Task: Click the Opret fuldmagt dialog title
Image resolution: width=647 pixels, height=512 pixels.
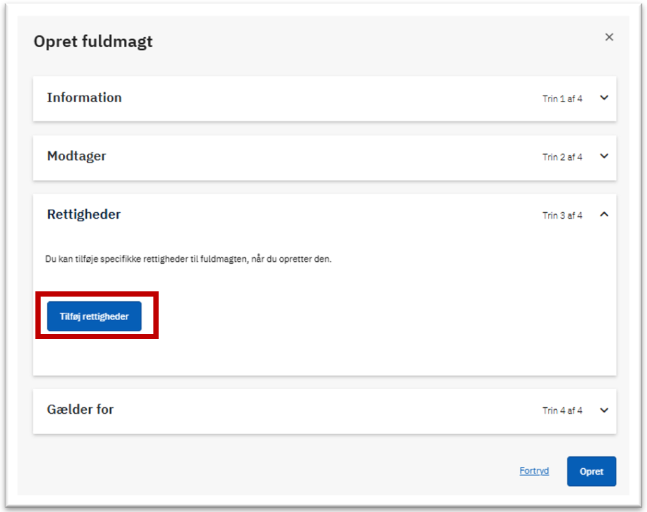Action: pos(93,42)
